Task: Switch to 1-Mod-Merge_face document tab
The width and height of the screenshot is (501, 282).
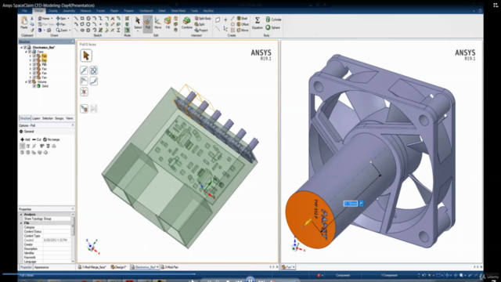Action: (x=92, y=267)
